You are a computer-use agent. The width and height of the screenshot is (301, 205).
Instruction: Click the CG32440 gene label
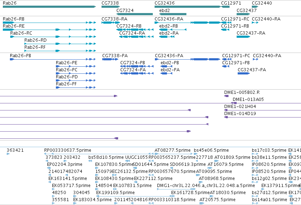[x=262, y=3]
